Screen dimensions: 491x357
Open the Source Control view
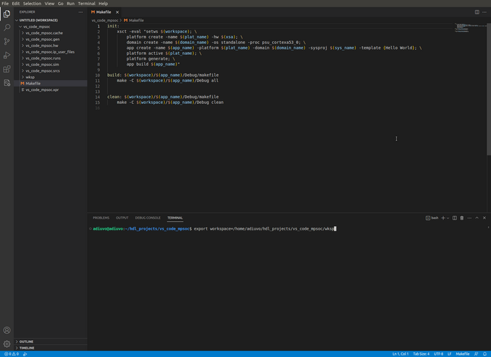7,41
